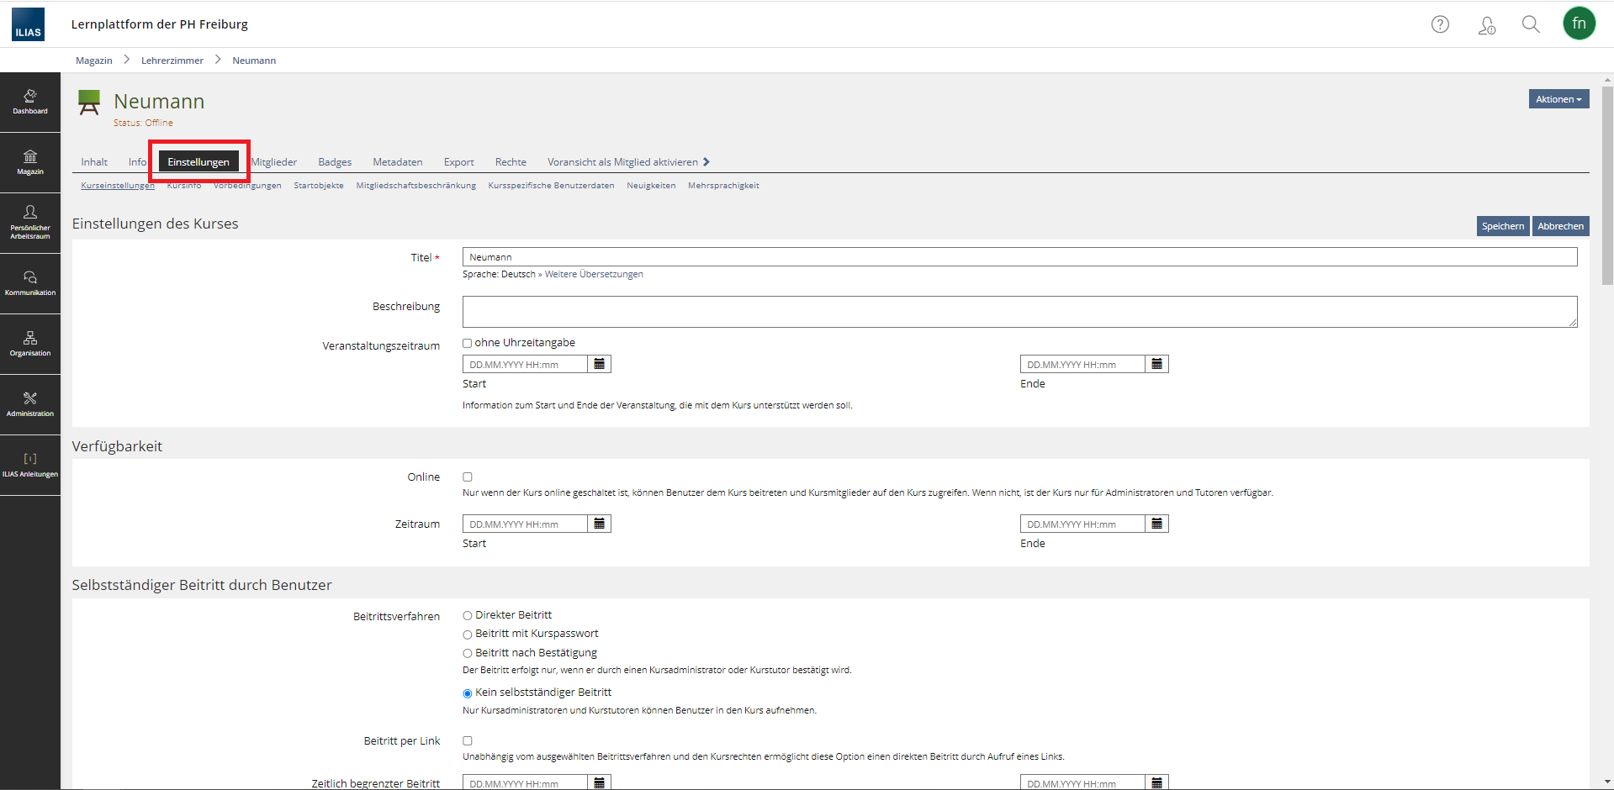1614x790 pixels.
Task: Click into the Beschreibung text area
Action: (x=1019, y=311)
